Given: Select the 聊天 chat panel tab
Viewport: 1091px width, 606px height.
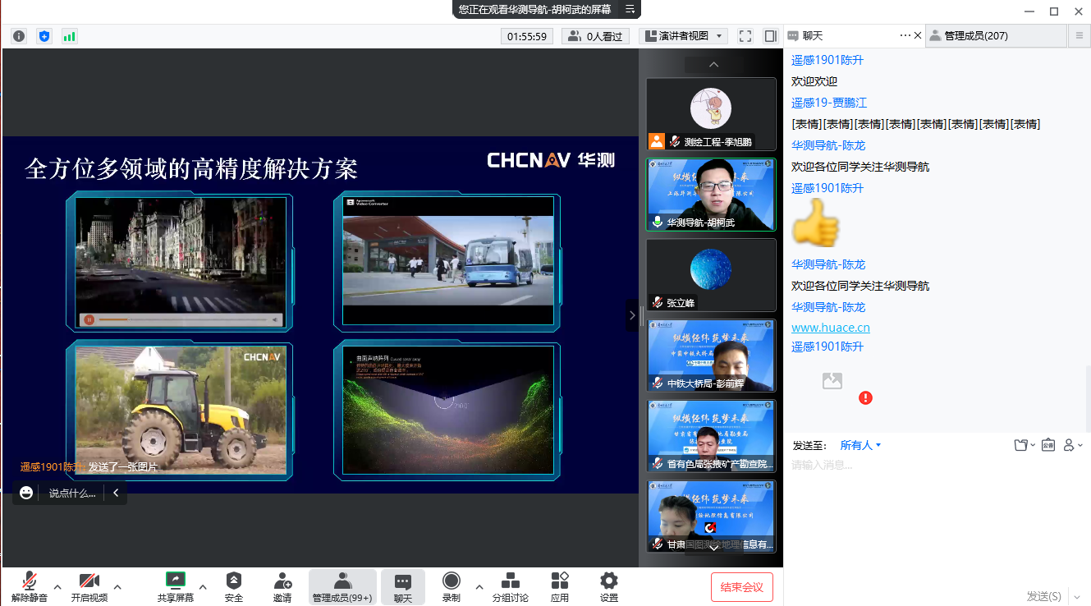Looking at the screenshot, I should pyautogui.click(x=813, y=36).
